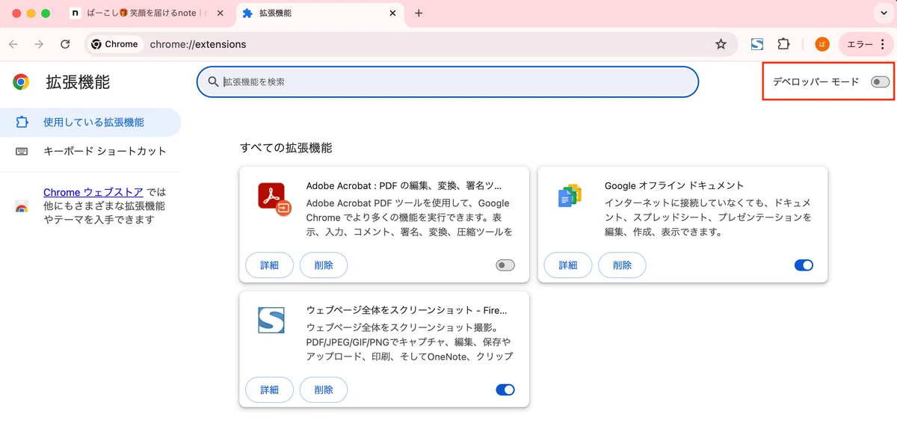
Task: Select 使用している拡張機能 in sidebar
Action: [x=90, y=123]
